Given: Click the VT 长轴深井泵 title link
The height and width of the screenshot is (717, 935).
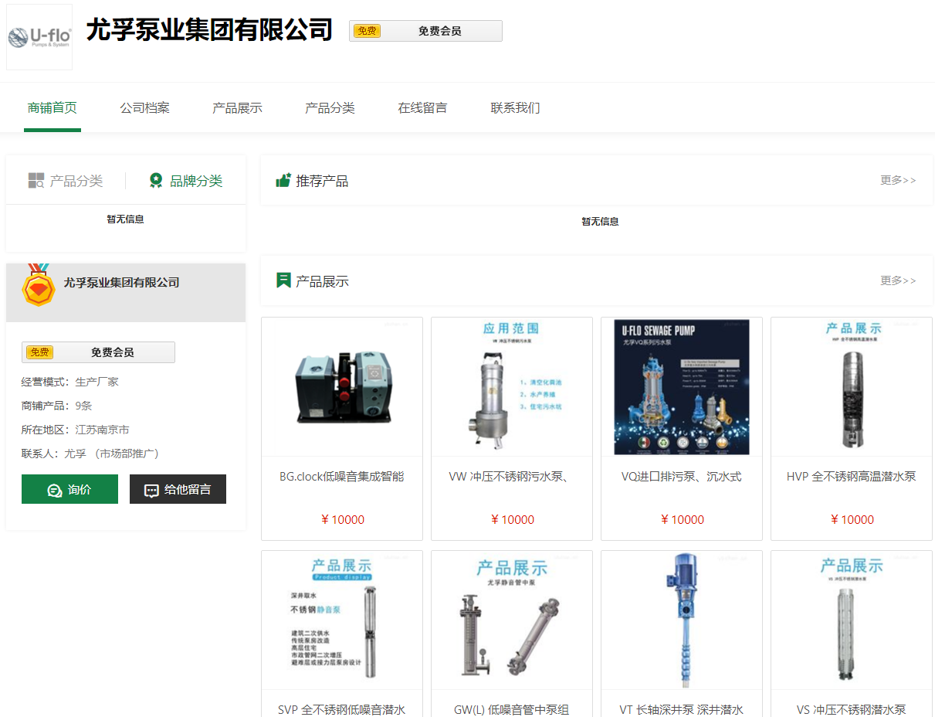Looking at the screenshot, I should 682,709.
